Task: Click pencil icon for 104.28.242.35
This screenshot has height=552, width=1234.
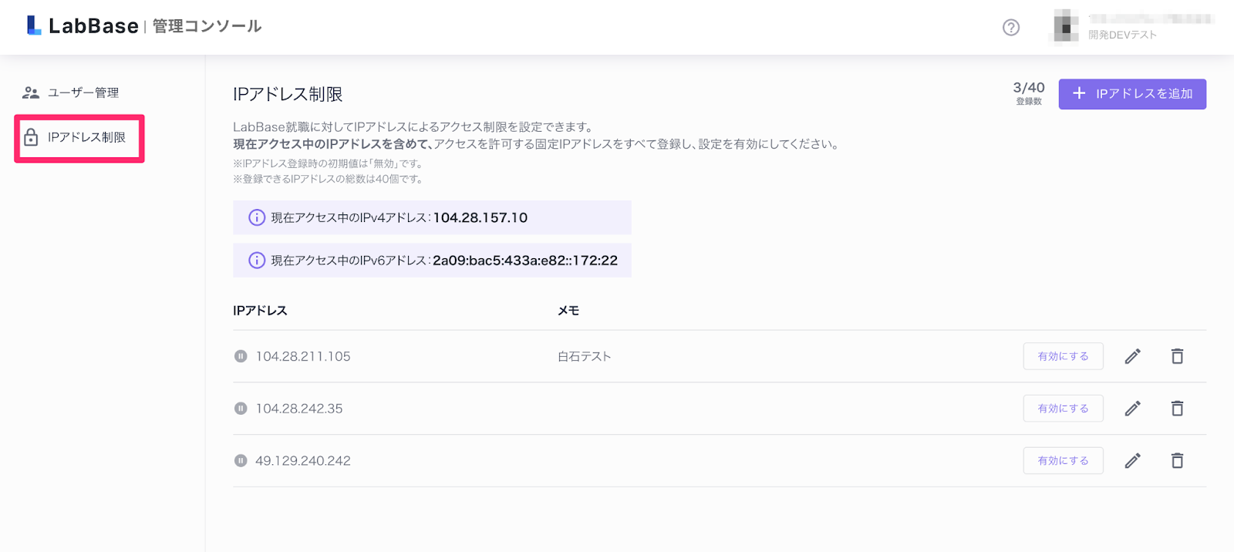Action: [x=1132, y=409]
